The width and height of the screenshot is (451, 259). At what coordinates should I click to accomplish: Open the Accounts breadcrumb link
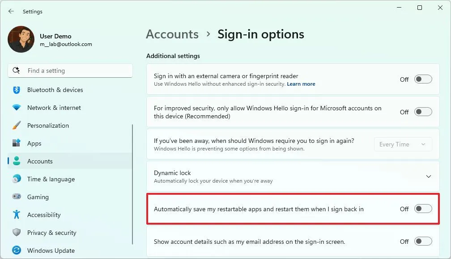(x=172, y=34)
